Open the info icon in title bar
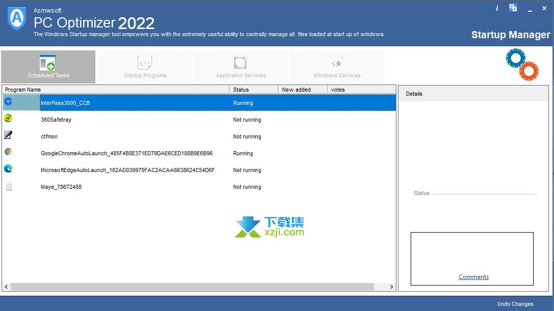This screenshot has width=554, height=311. click(497, 8)
